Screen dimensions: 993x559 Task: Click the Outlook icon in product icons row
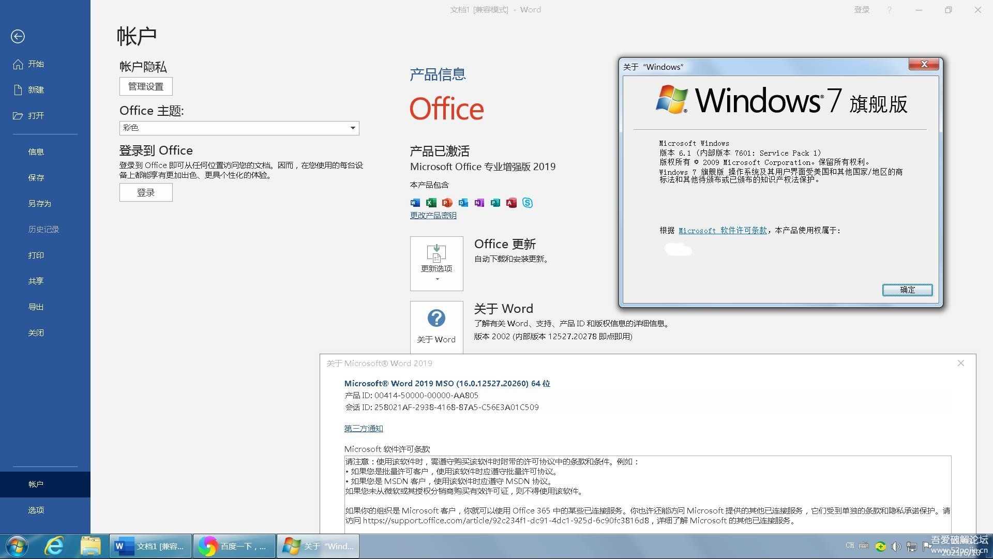tap(462, 203)
